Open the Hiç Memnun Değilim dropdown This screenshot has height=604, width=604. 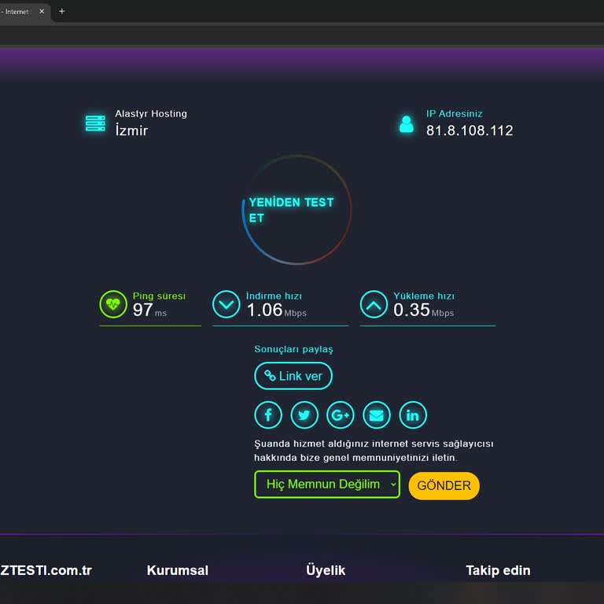coord(327,484)
